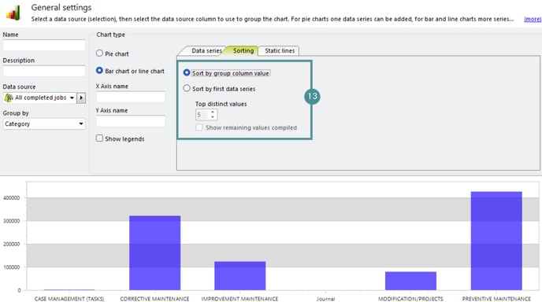Switch to the Static lines tab
This screenshot has height=302, width=542.
coord(280,51)
